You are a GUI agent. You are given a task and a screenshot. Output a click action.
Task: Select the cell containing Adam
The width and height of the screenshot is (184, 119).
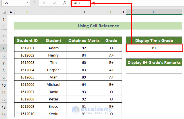(53, 48)
